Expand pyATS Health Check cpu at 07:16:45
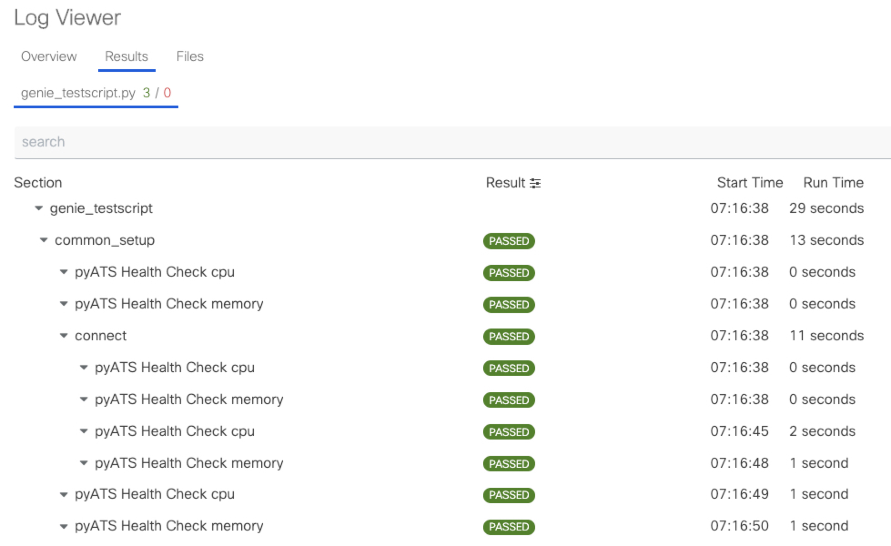 pyautogui.click(x=84, y=431)
